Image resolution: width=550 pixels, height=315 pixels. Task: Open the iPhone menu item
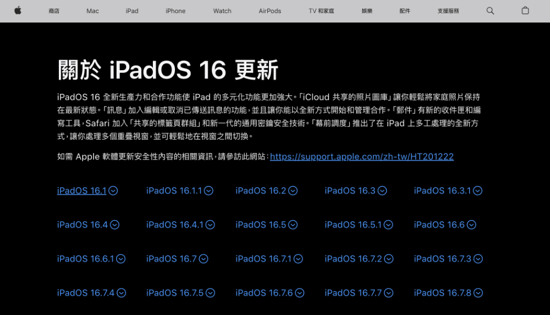tap(175, 11)
